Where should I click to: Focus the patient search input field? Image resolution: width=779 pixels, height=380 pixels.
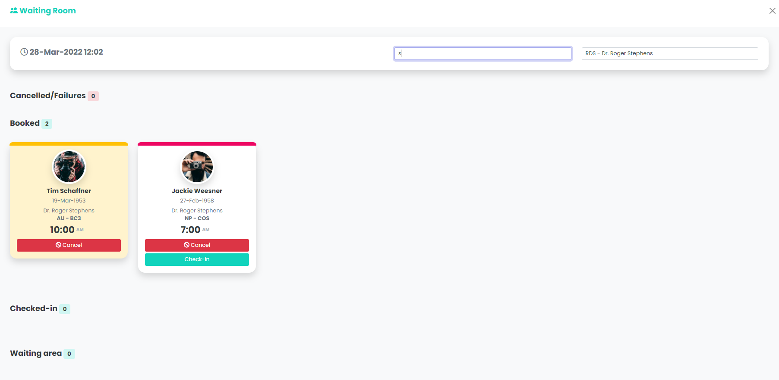[x=483, y=53]
